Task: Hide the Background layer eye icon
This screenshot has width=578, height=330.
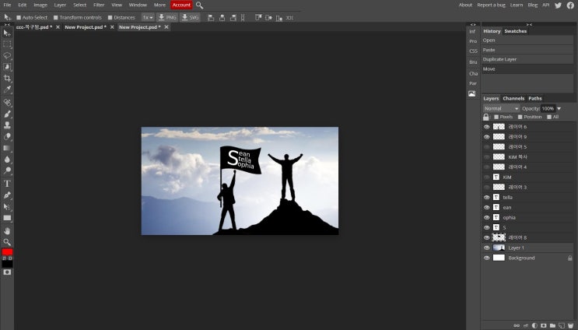Action: tap(486, 258)
